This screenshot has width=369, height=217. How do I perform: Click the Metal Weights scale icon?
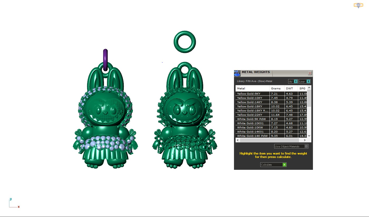(237, 73)
